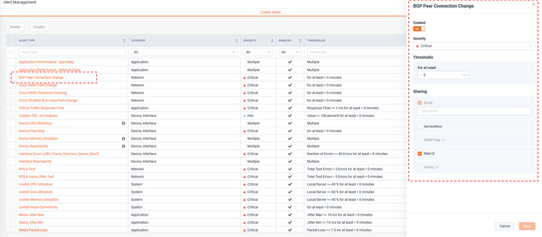Click the red triangle in Severity dropdown
The image size is (542, 237).
point(417,46)
